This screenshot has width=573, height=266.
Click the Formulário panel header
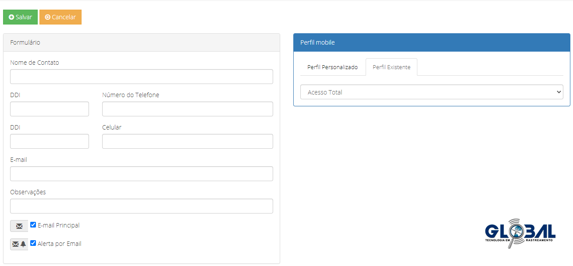(141, 42)
